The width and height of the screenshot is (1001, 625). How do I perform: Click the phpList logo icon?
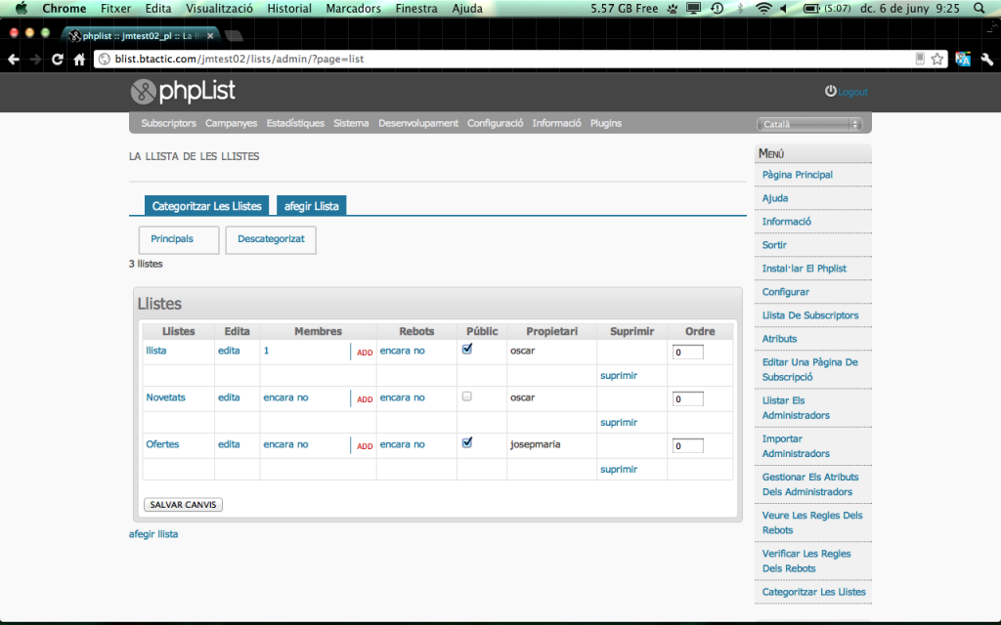click(142, 93)
